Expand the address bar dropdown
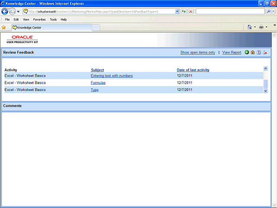Screen dimensions: 277x208 click(177, 12)
